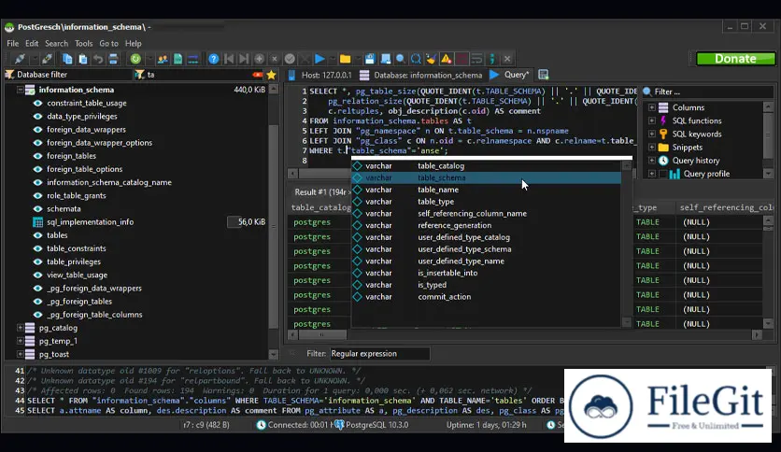Open the Go to menu

point(108,43)
